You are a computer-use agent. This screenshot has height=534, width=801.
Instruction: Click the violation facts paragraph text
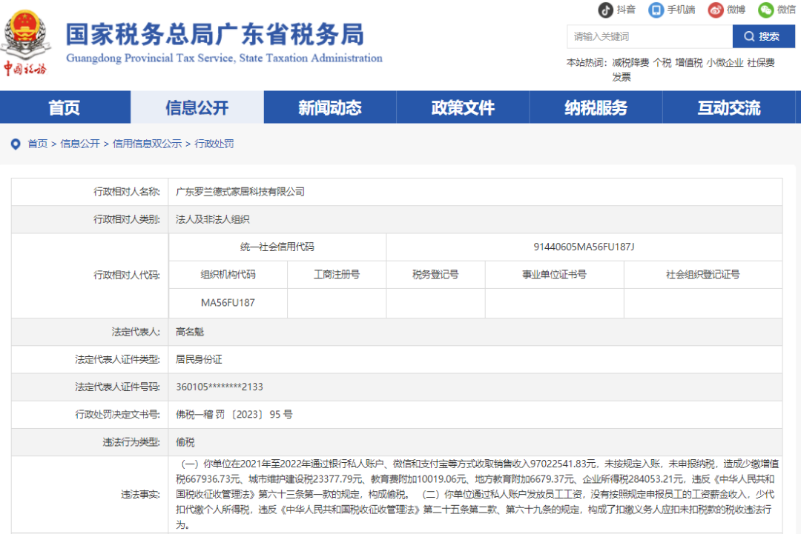477,494
